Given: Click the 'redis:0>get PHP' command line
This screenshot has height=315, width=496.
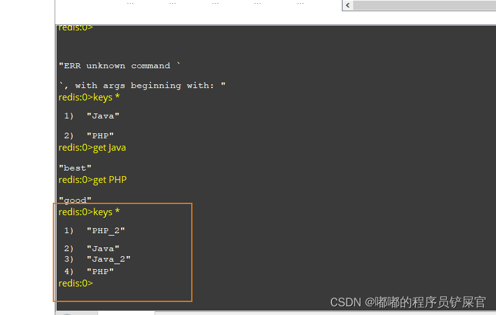Looking at the screenshot, I should click(92, 180).
